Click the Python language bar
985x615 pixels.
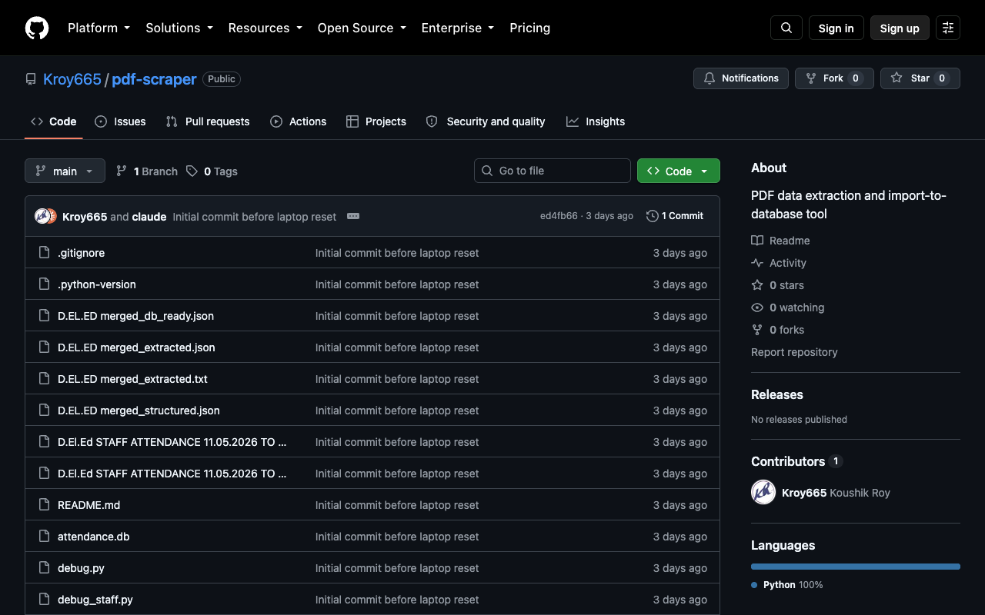856,567
